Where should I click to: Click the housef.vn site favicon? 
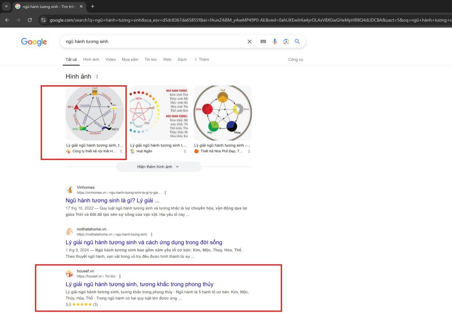click(x=69, y=273)
